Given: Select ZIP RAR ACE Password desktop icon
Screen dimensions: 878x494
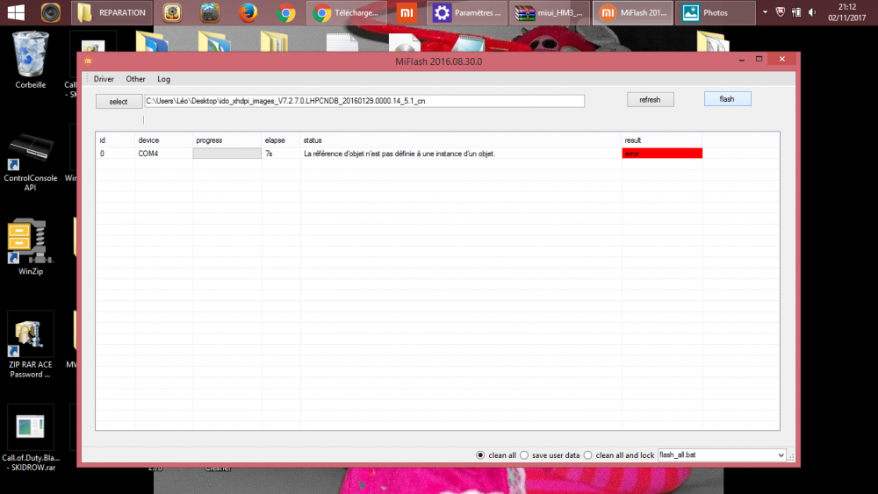Looking at the screenshot, I should (30, 345).
